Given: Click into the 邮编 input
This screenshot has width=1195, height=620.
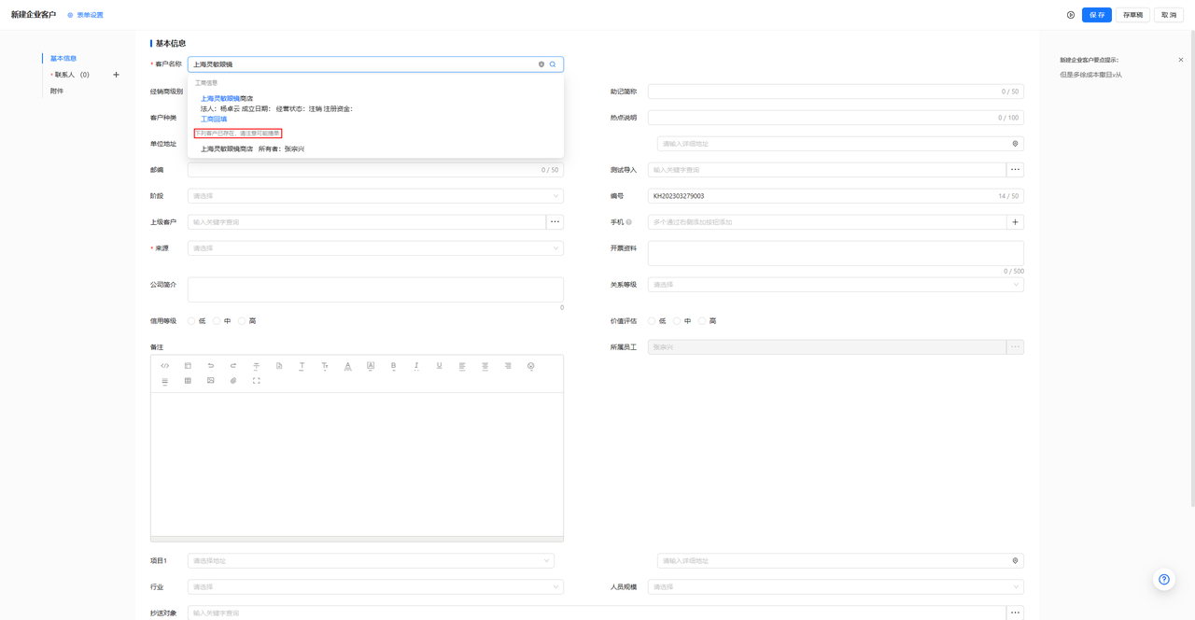Looking at the screenshot, I should coord(375,170).
